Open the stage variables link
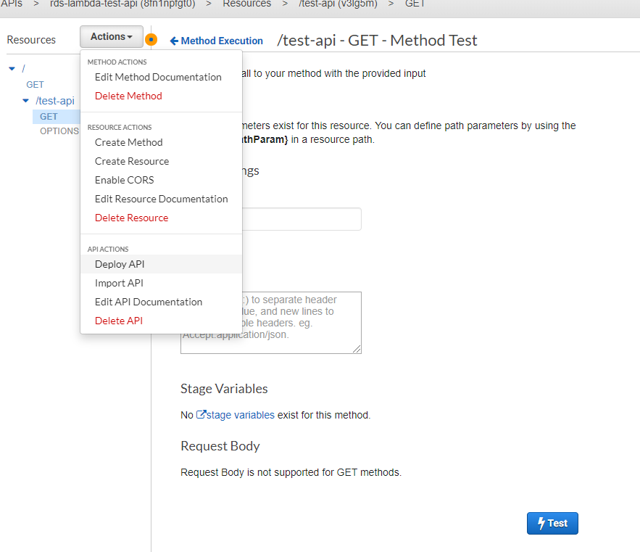Viewport: 640px width, 552px height. click(241, 416)
